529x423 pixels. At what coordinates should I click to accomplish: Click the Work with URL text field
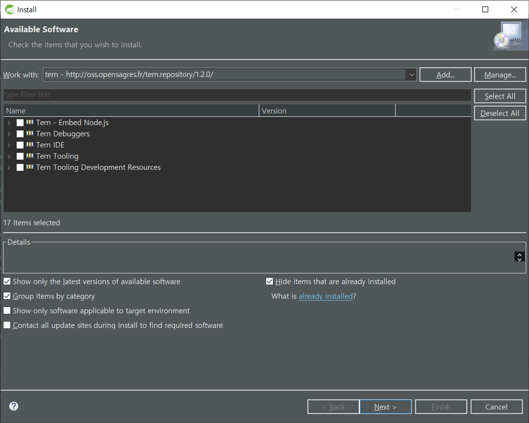[x=225, y=75]
